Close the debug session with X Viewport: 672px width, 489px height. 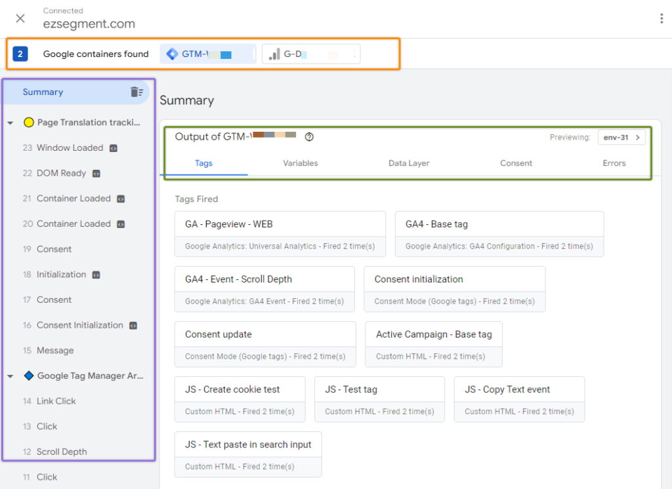[x=20, y=18]
